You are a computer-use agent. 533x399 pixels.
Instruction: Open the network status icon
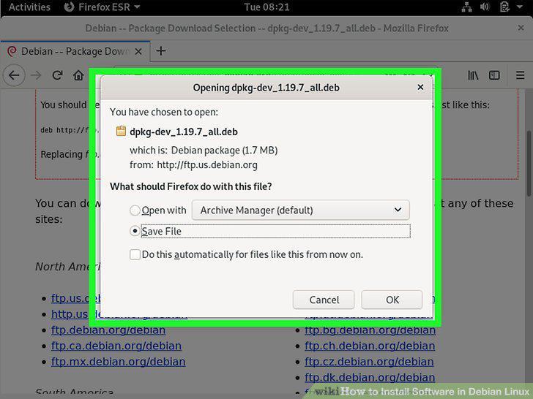point(466,7)
